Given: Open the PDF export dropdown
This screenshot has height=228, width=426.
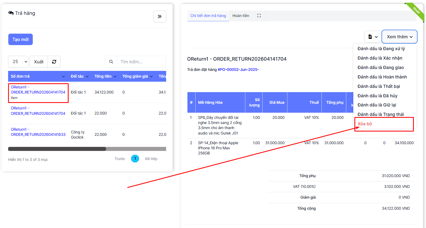Looking at the screenshot, I should click(x=373, y=37).
